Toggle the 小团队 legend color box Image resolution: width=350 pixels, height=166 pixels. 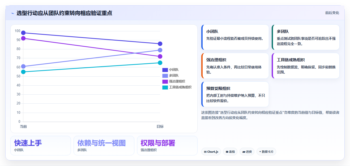(165, 70)
